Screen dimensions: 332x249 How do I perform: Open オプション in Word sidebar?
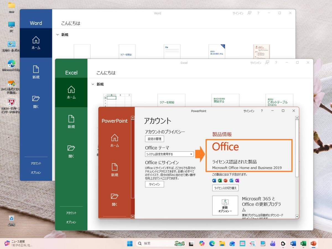click(36, 172)
